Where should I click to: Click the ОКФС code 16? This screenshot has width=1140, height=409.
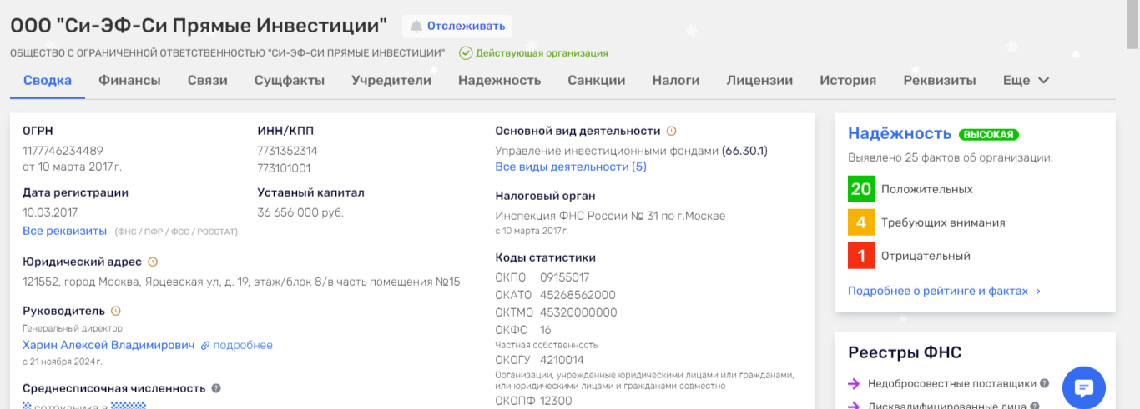[x=546, y=330]
